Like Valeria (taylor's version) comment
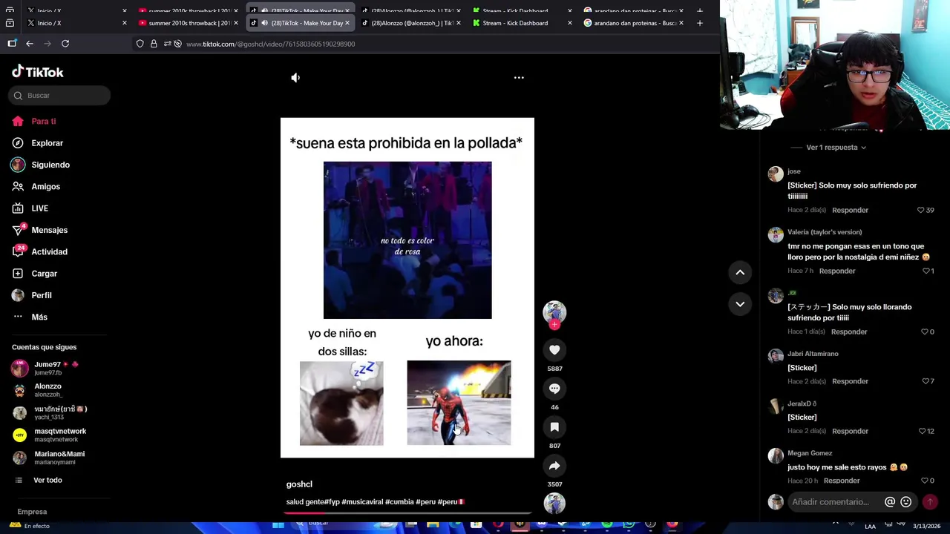The image size is (950, 534). pyautogui.click(x=927, y=271)
